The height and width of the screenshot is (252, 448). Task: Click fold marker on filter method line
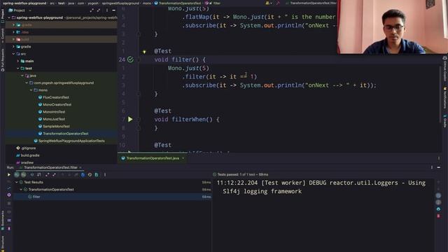click(x=139, y=59)
